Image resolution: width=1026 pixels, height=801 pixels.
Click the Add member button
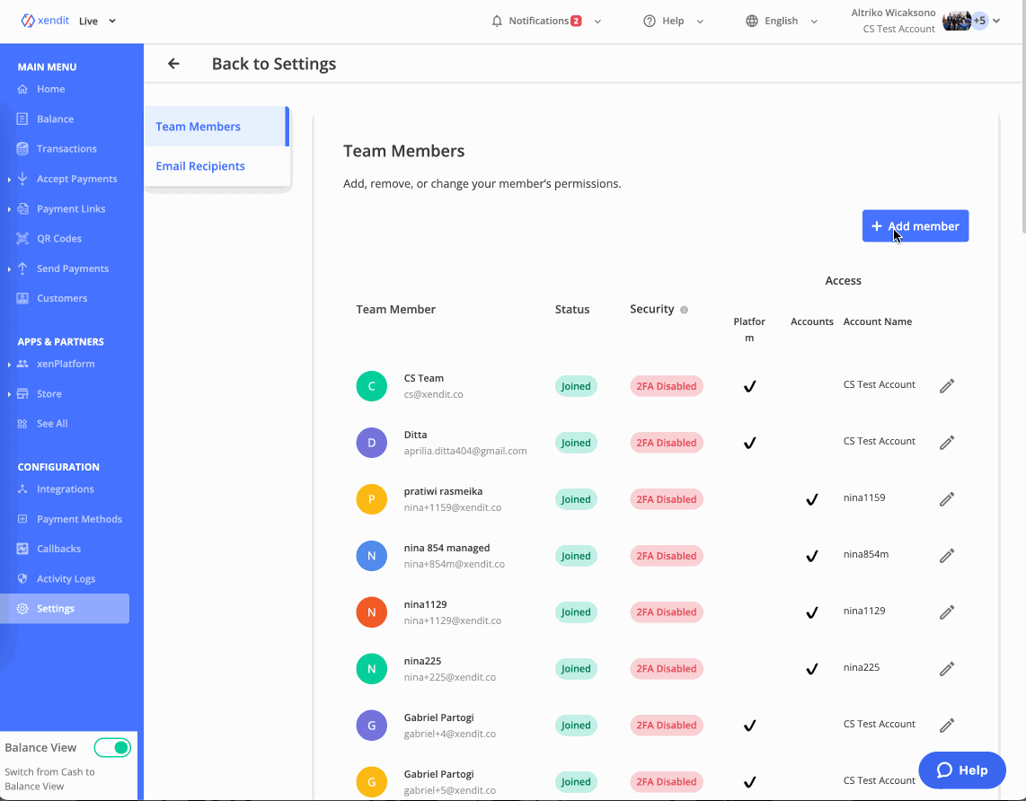[x=915, y=225]
